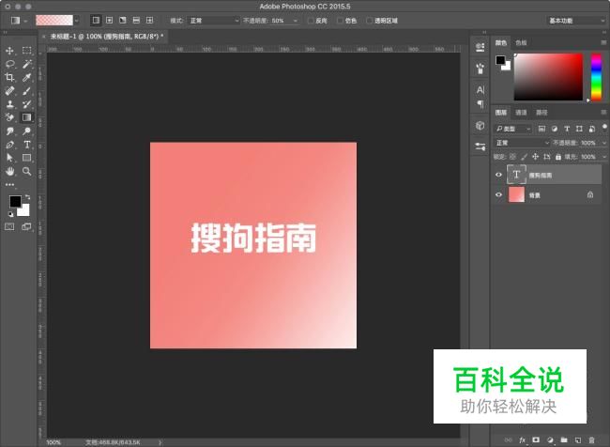Filter layers by type layers
The height and width of the screenshot is (447, 610).
(x=567, y=129)
